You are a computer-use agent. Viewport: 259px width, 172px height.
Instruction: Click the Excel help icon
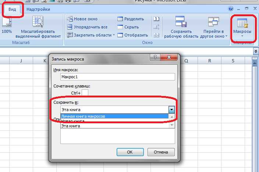231,8
